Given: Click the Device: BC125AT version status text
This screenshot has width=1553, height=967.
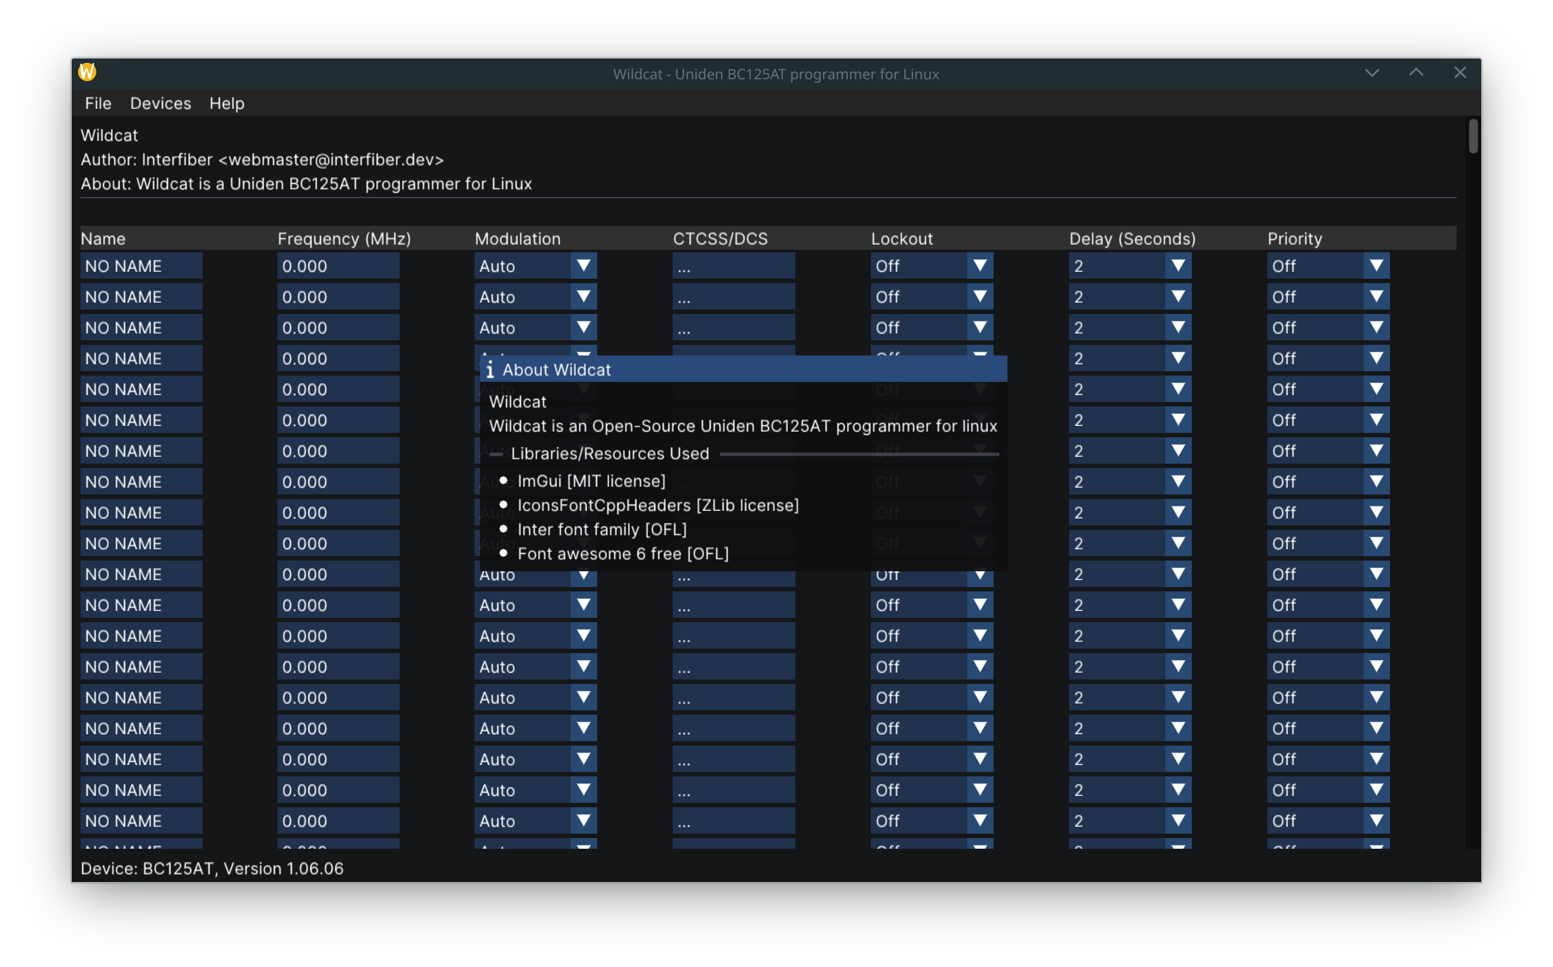Looking at the screenshot, I should [x=212, y=868].
